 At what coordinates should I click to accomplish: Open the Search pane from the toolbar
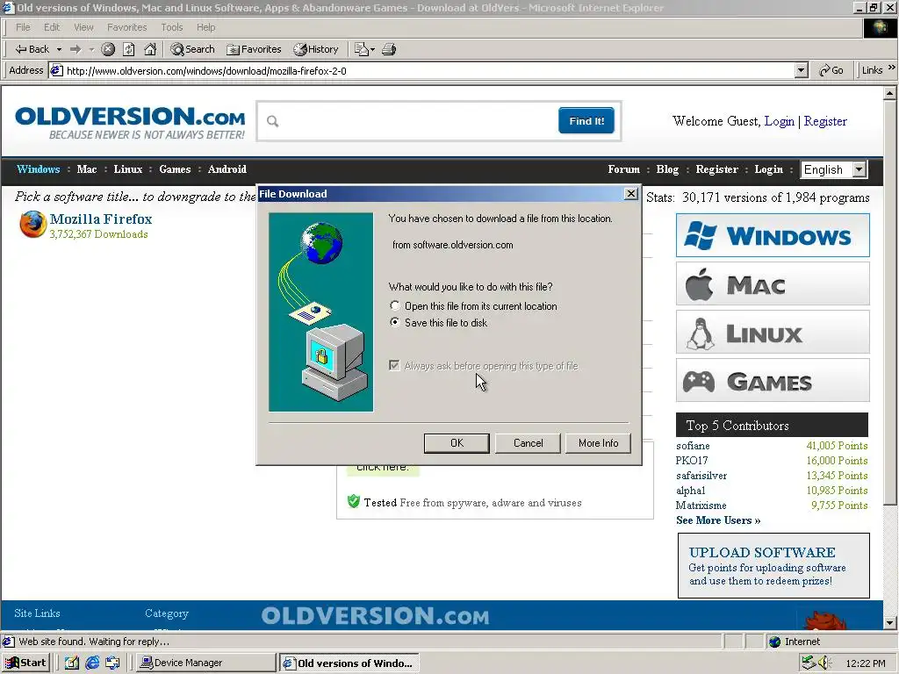point(192,49)
